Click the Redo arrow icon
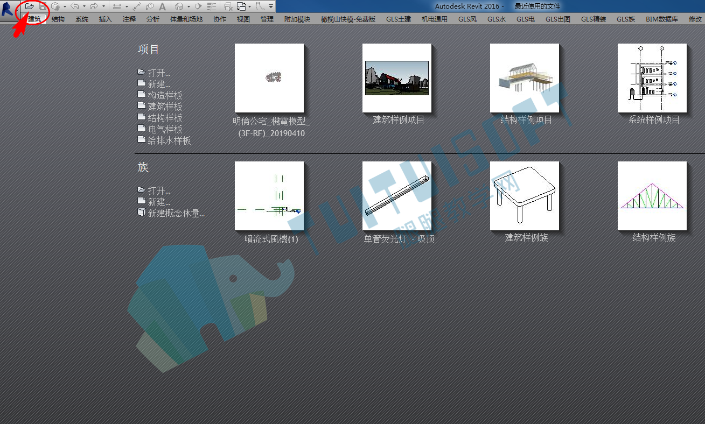This screenshot has width=705, height=424. coord(94,6)
